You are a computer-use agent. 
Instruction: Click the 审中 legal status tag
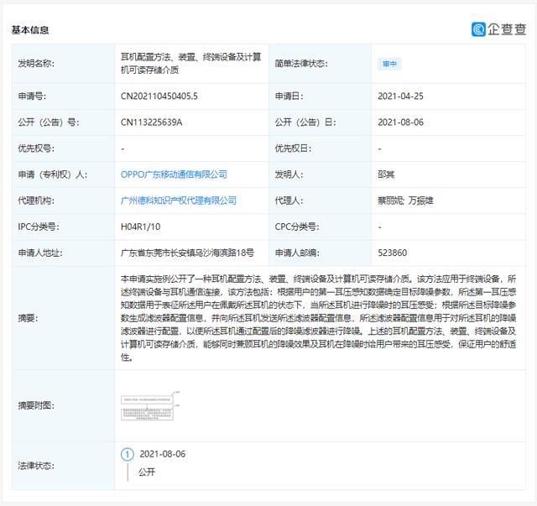[x=389, y=64]
